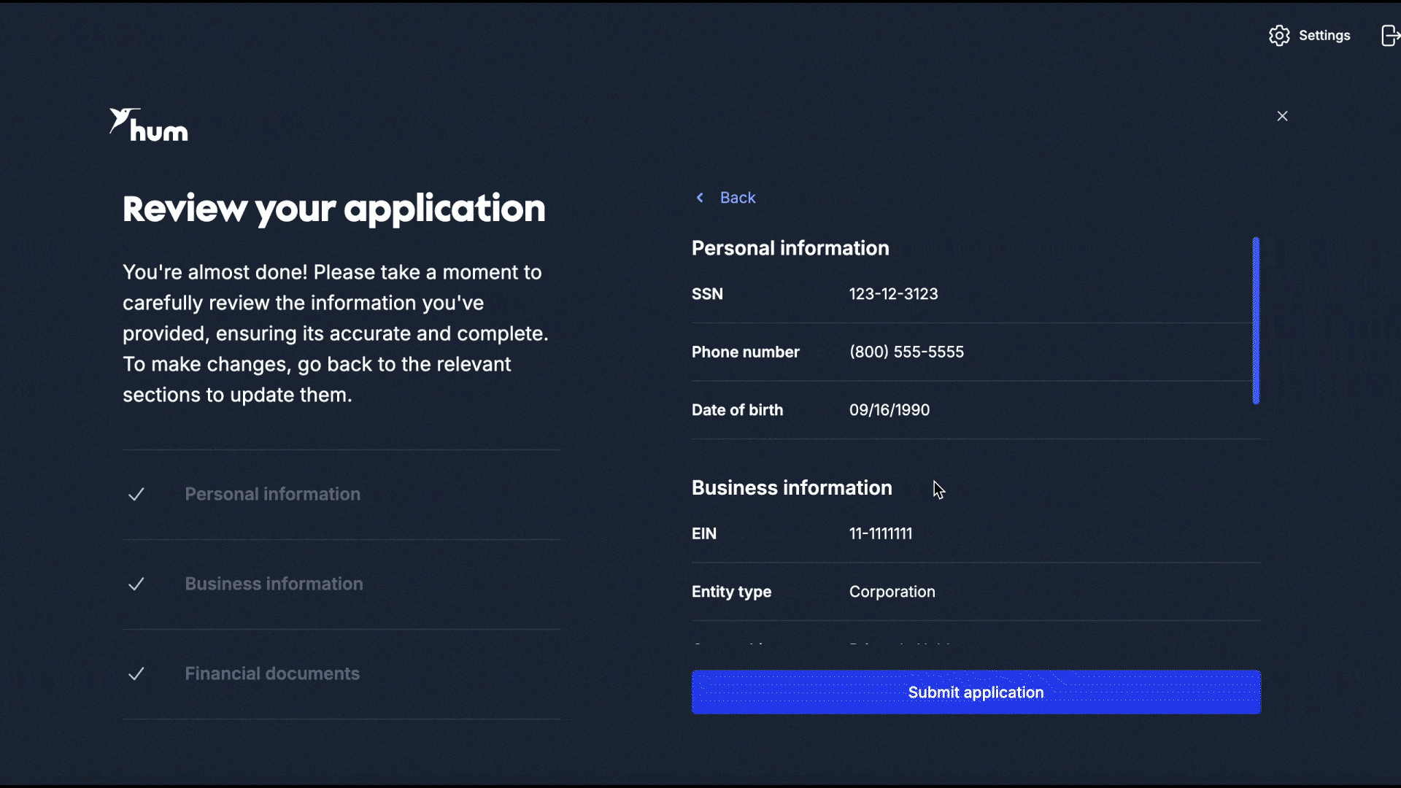The height and width of the screenshot is (788, 1401).
Task: Close the application review dialog
Action: tap(1282, 116)
